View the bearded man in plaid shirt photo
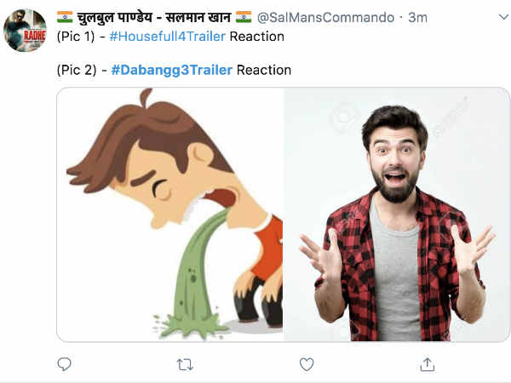 pos(396,214)
